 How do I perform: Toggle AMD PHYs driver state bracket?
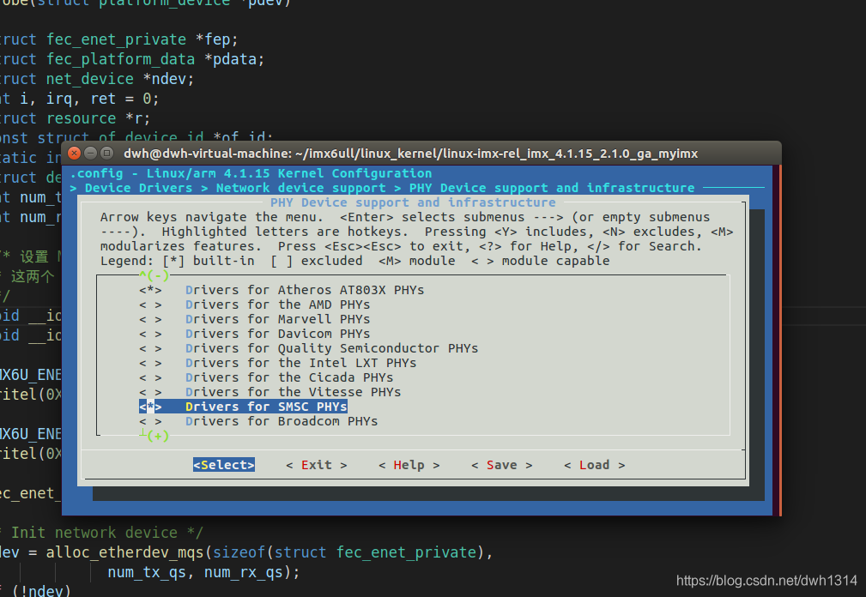[150, 305]
